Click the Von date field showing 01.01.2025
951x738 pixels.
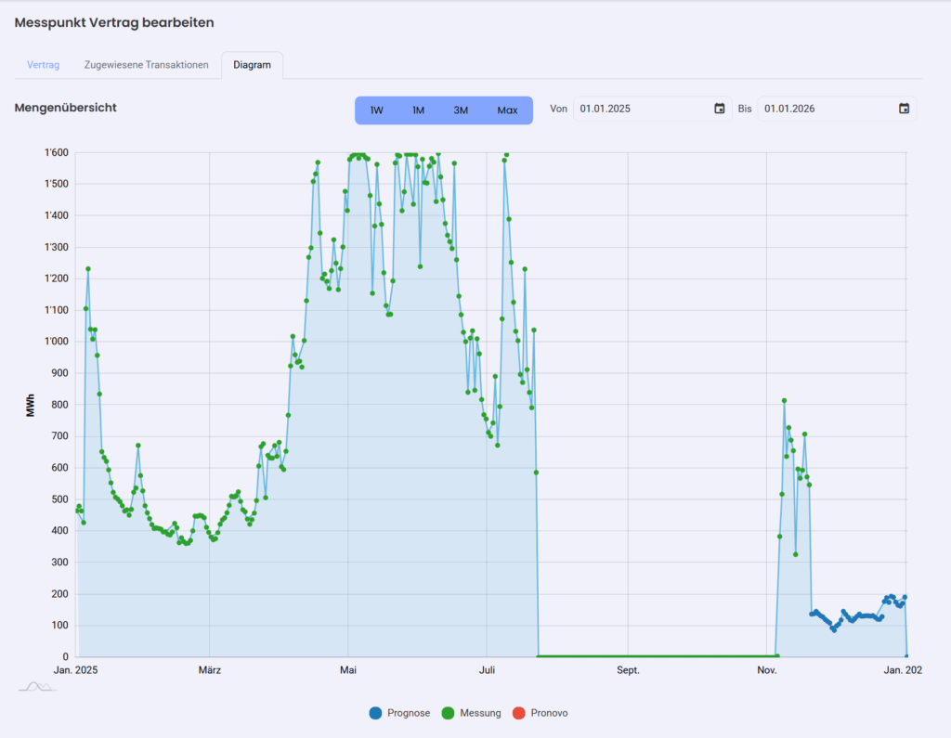click(x=652, y=109)
